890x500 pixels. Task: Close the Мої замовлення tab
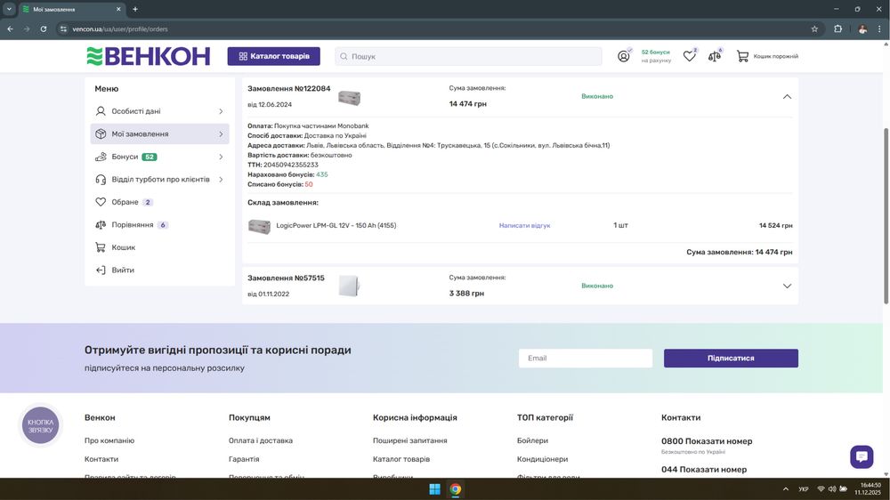(118, 9)
